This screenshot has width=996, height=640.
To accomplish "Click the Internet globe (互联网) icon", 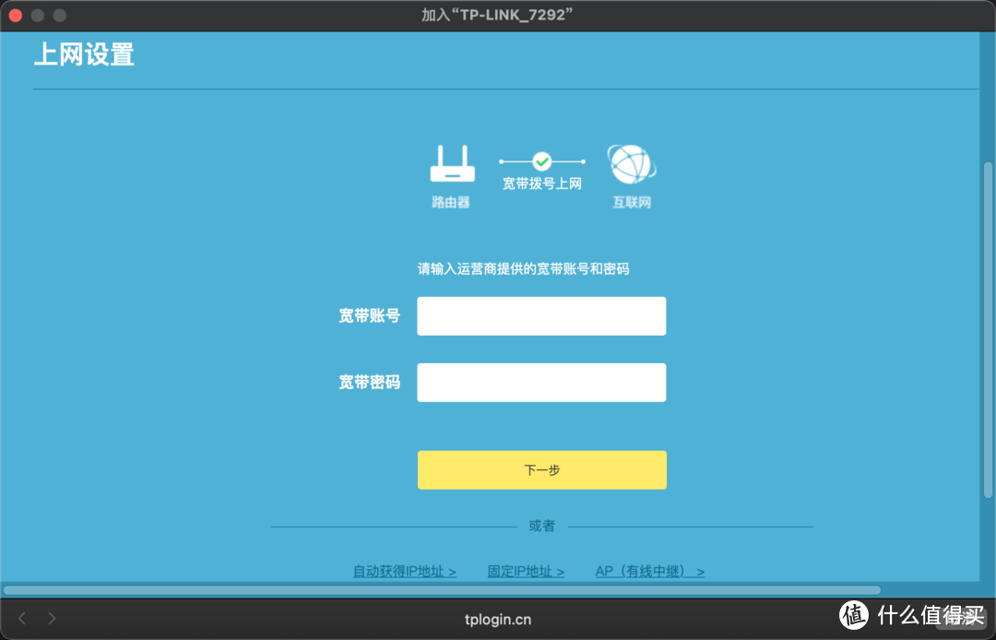I will (x=632, y=166).
